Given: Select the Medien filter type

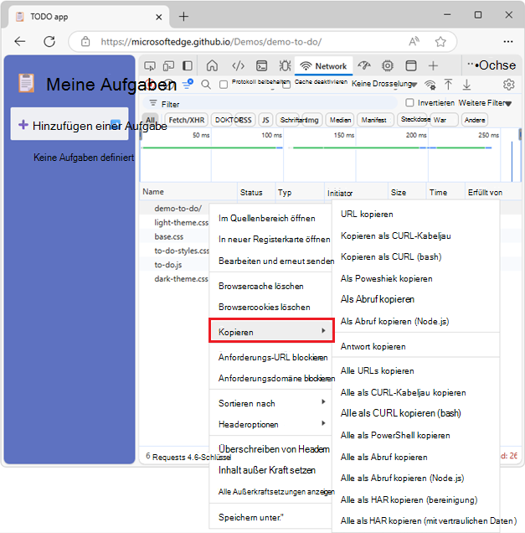Looking at the screenshot, I should (x=340, y=120).
